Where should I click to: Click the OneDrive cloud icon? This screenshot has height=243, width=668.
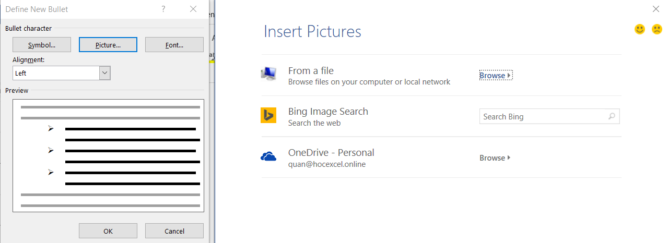tap(268, 156)
